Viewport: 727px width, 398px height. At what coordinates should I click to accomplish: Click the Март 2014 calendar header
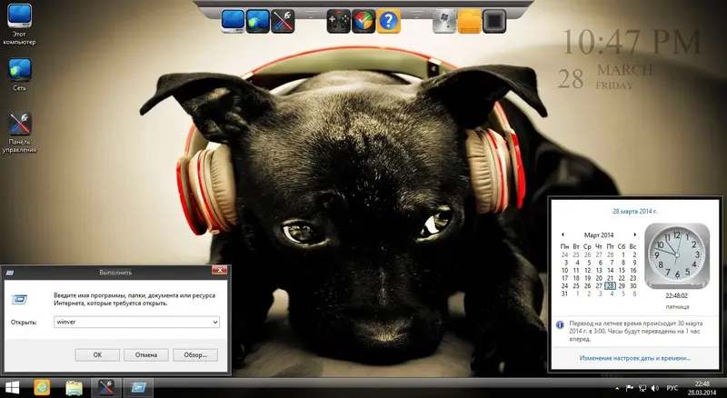(x=599, y=235)
